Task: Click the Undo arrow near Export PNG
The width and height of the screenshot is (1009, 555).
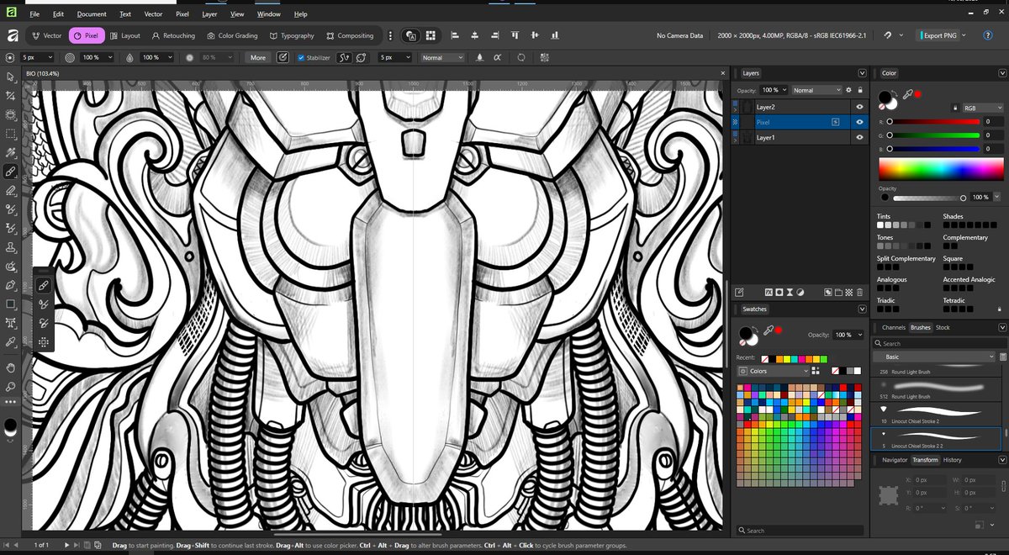Action: (x=888, y=35)
